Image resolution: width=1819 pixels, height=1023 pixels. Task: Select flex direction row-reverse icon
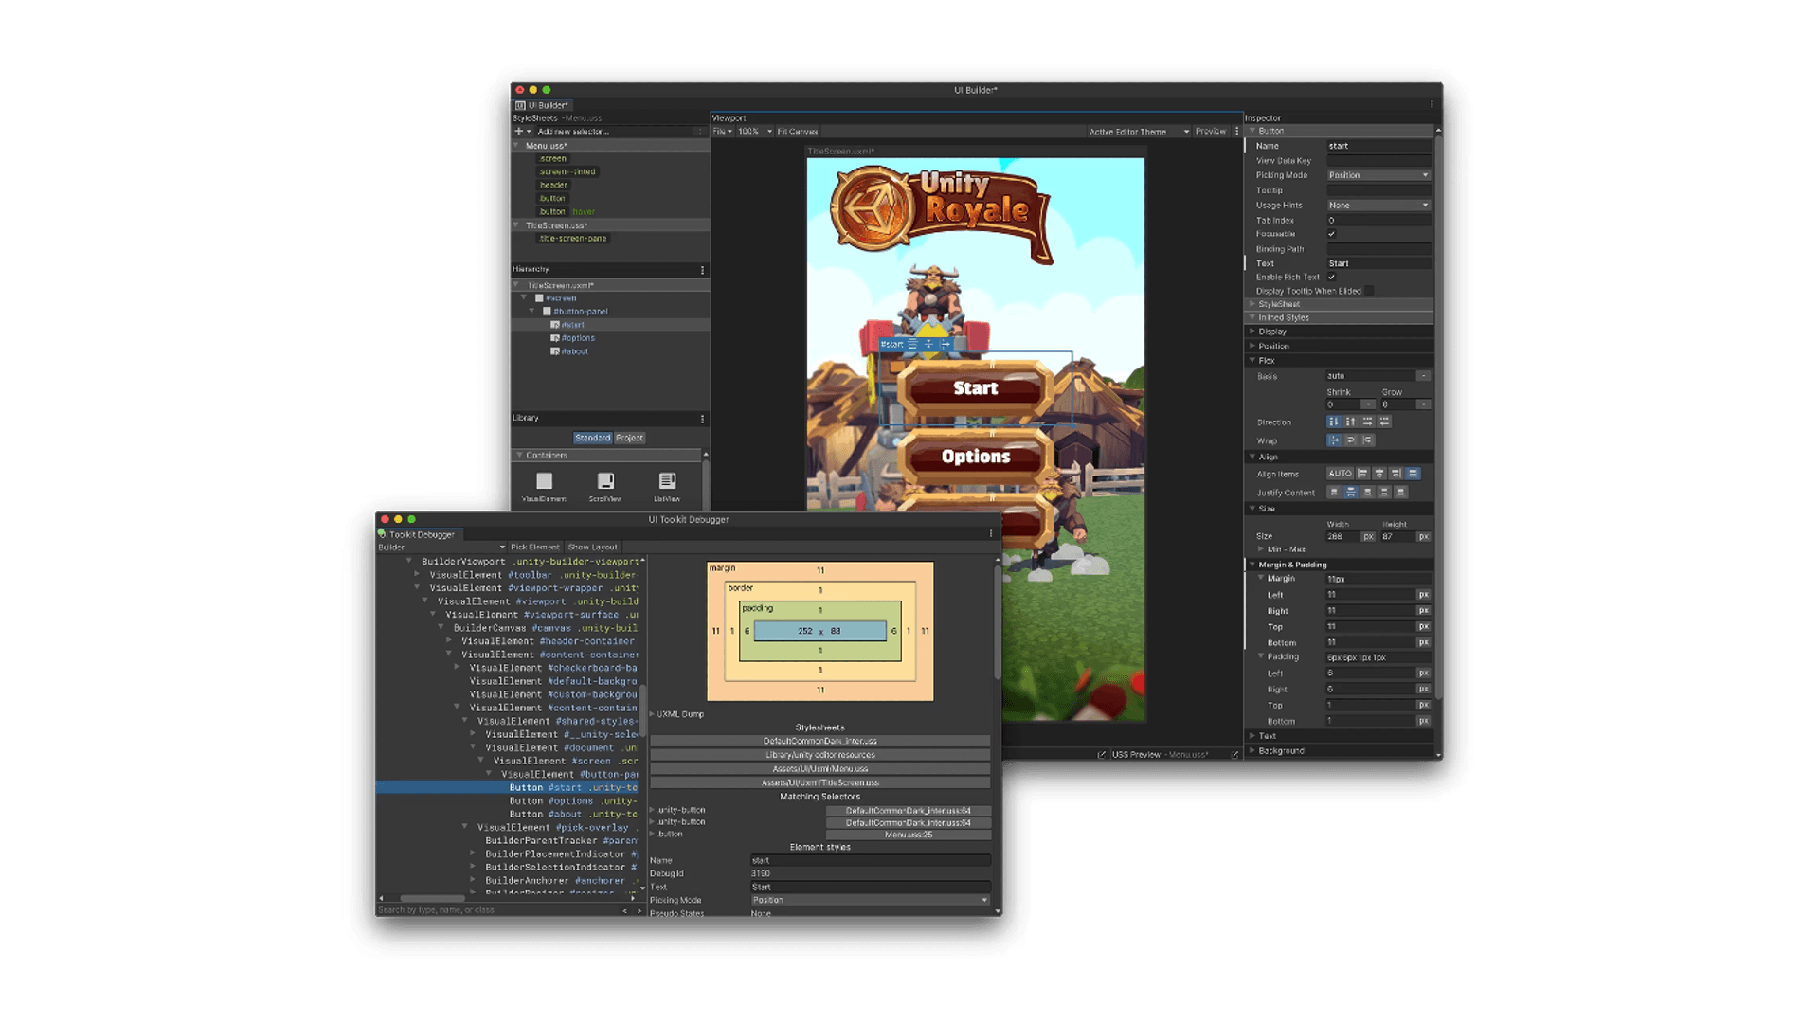point(1385,422)
